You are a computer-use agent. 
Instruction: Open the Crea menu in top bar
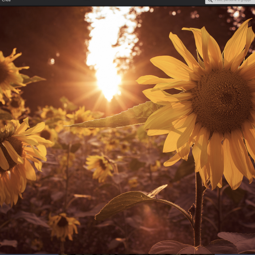(x=6, y=1)
